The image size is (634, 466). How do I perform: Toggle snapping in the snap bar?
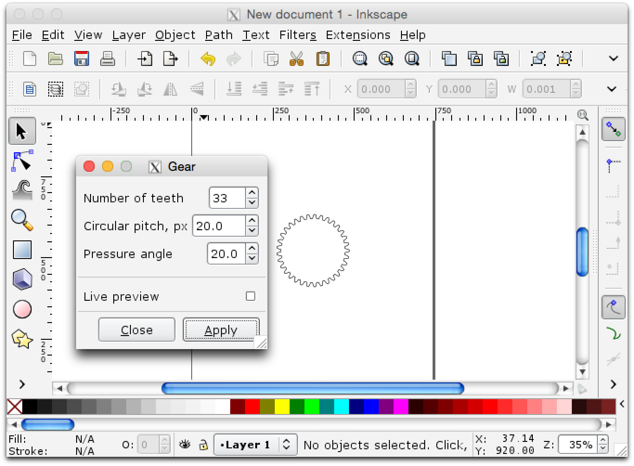613,129
